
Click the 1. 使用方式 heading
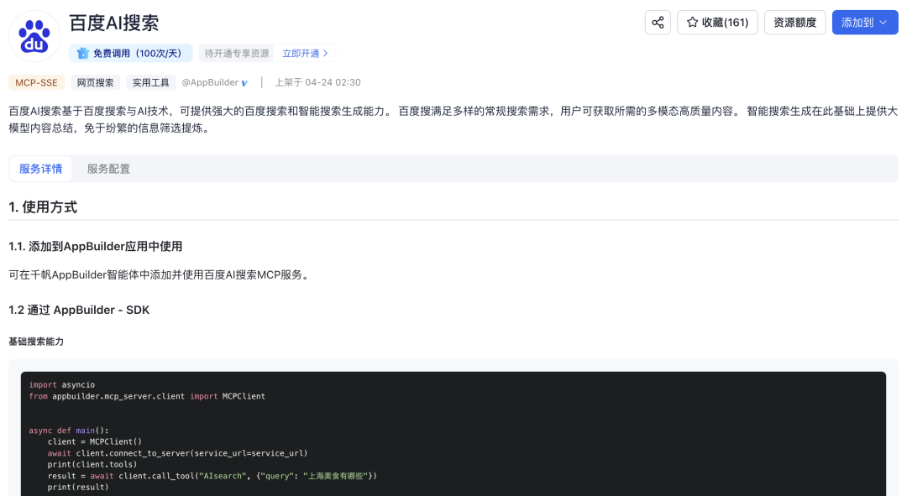(x=43, y=207)
